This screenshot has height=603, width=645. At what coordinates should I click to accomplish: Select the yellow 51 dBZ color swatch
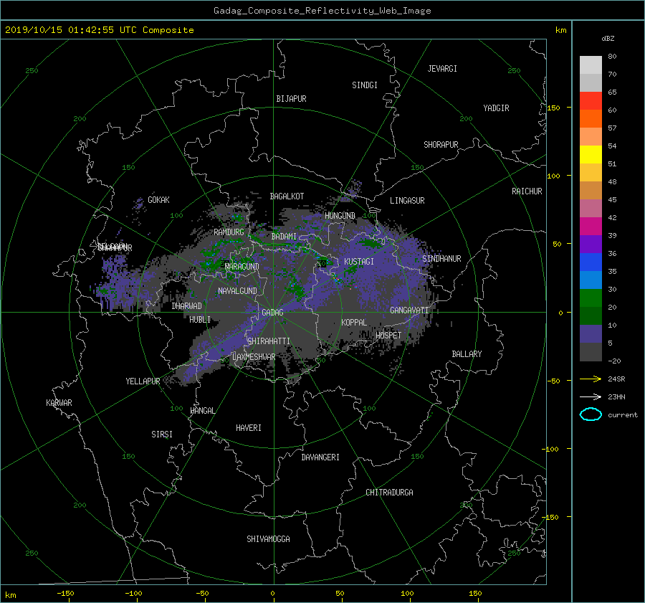point(591,155)
